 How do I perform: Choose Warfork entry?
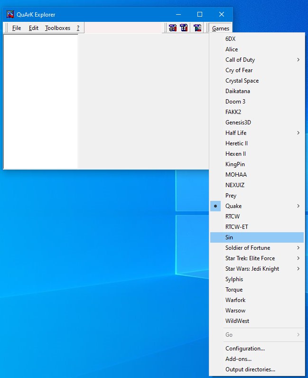coord(257,300)
